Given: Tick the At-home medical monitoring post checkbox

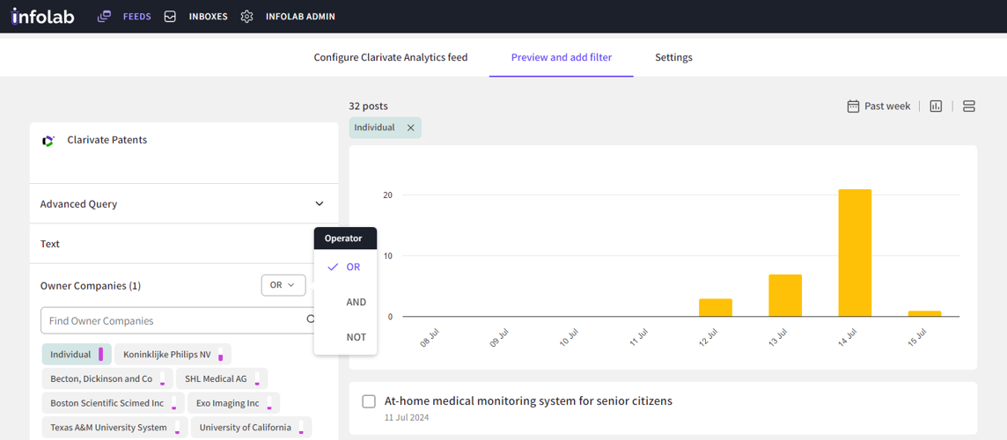Looking at the screenshot, I should (x=369, y=401).
